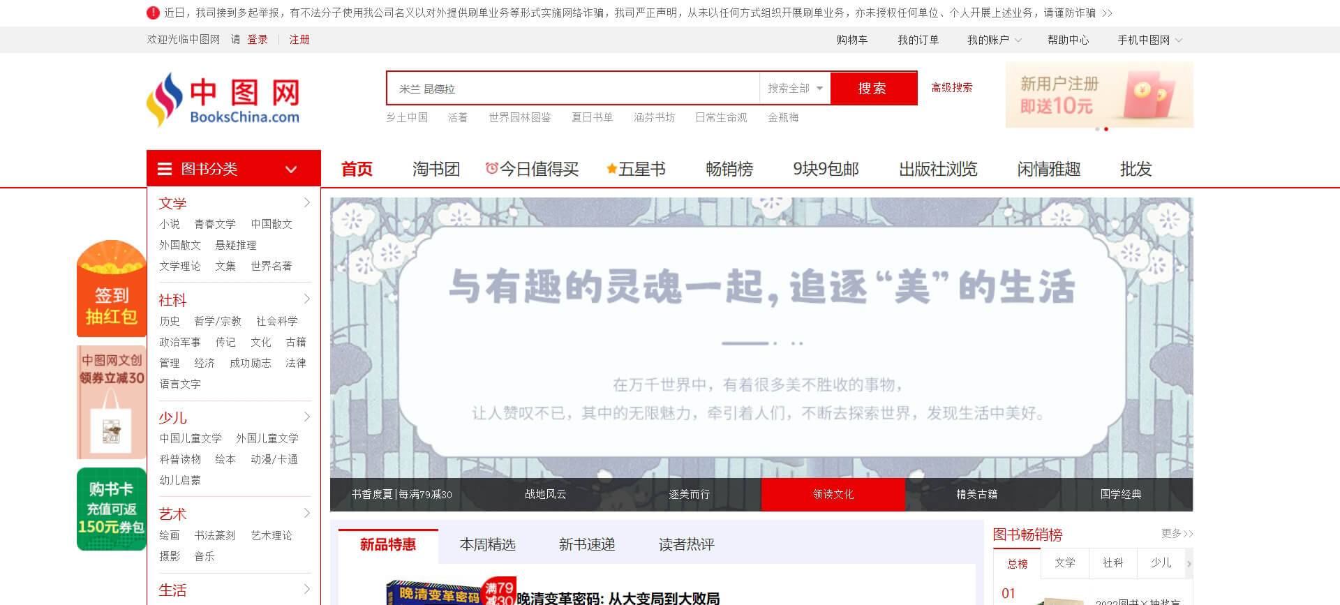1340x605 pixels.
Task: Expand the 手机中图网 dropdown
Action: (x=1149, y=40)
